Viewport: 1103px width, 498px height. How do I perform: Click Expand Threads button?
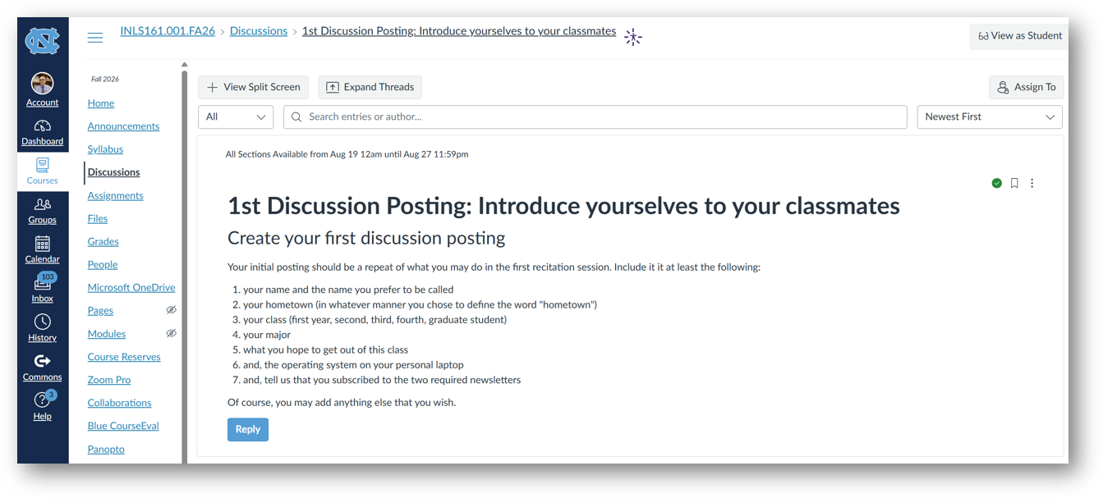tap(370, 87)
